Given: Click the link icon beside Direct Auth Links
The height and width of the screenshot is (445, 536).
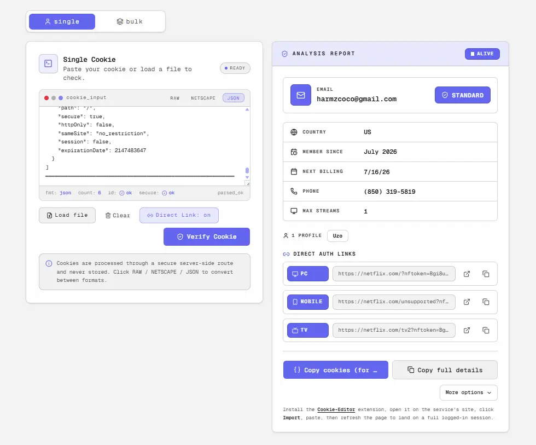Looking at the screenshot, I should pos(286,254).
